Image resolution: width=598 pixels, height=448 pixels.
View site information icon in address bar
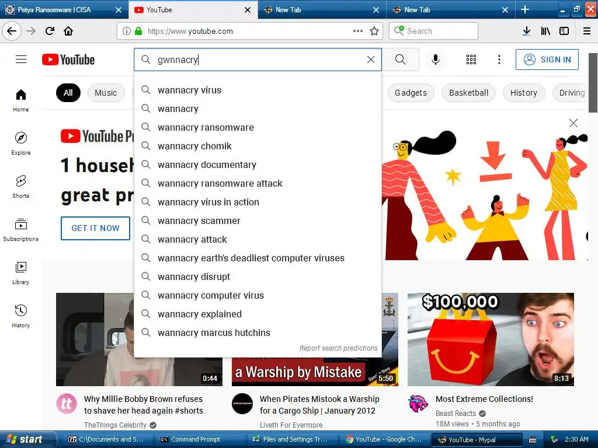[x=127, y=31]
